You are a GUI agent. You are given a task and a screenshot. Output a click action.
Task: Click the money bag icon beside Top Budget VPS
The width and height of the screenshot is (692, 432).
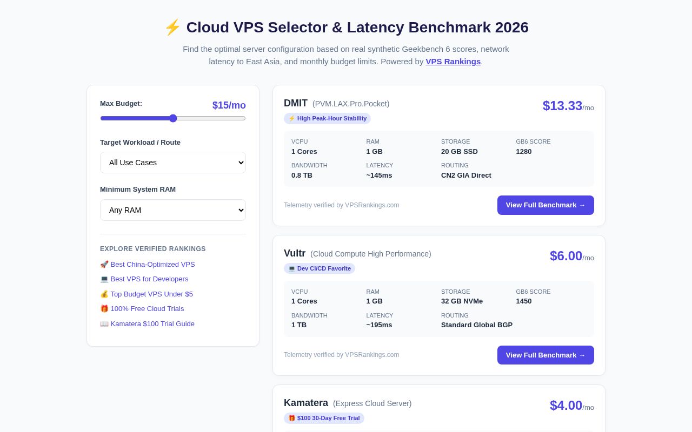coord(104,294)
